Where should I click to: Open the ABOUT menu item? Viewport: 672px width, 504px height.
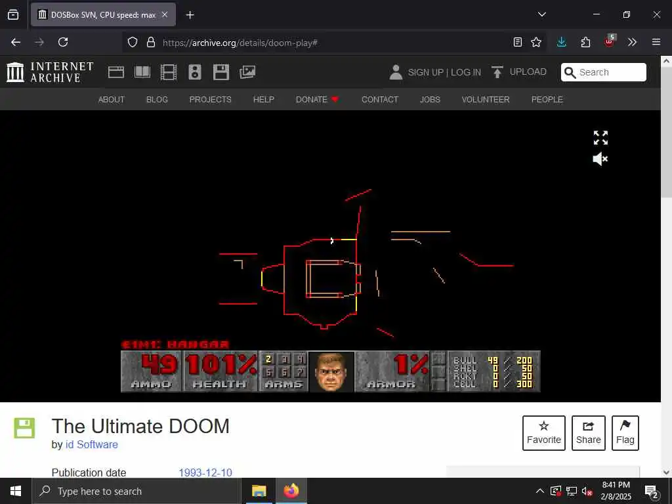pos(112,100)
